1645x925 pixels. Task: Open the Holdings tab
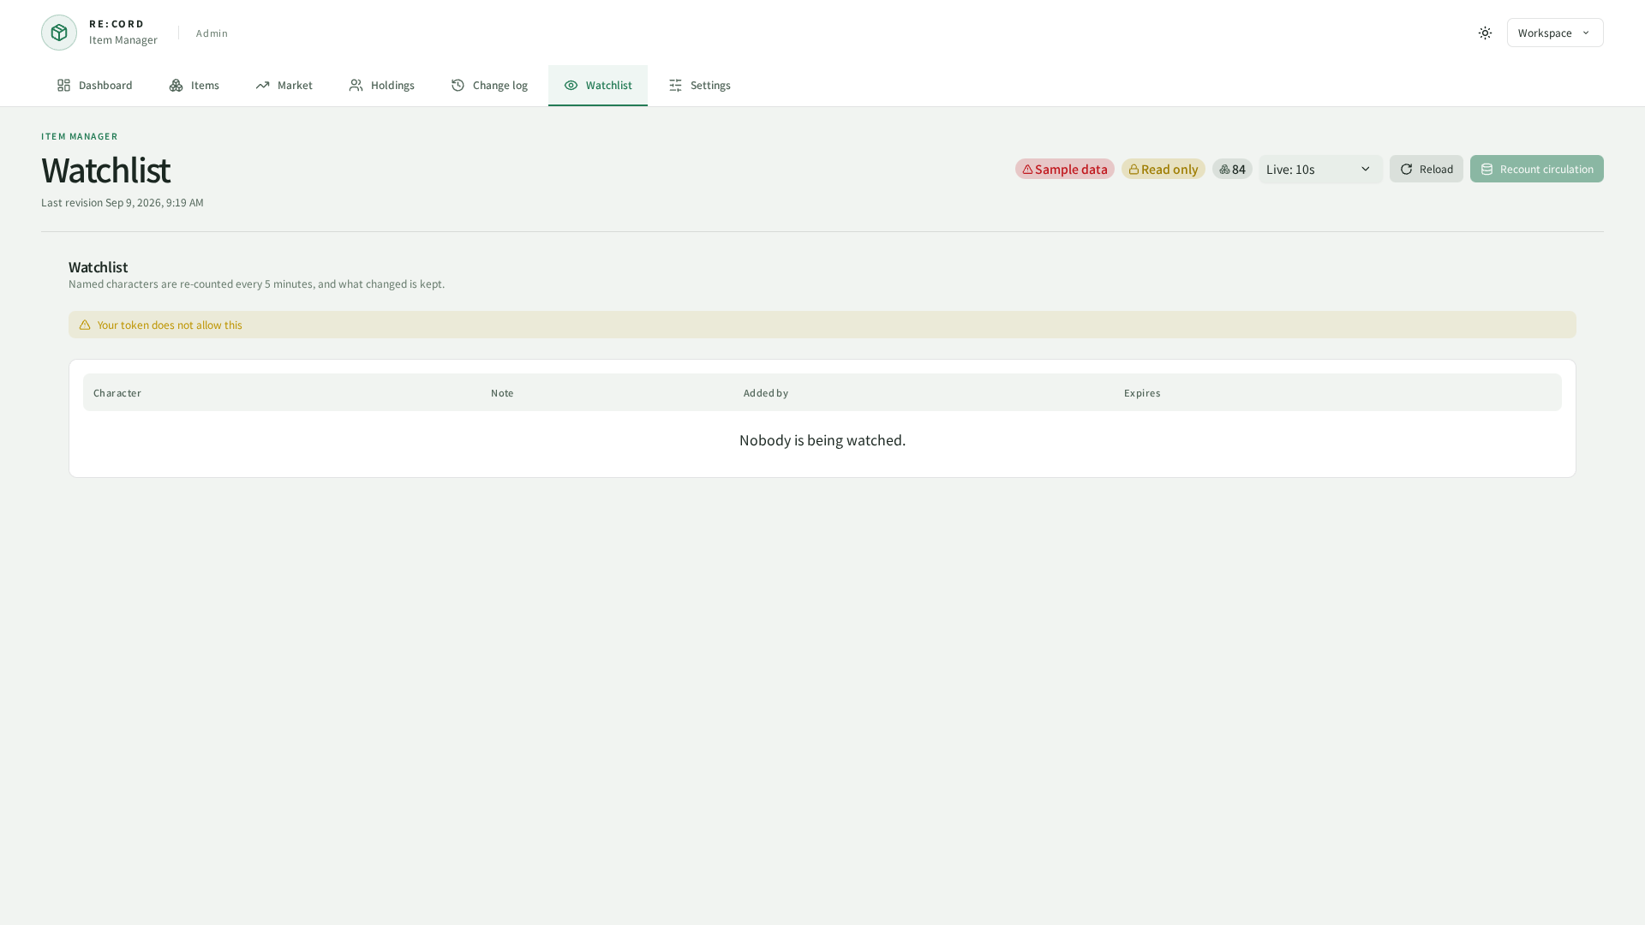point(382,86)
